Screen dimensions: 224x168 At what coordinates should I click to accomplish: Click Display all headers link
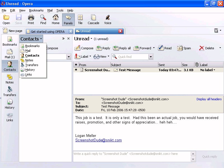click(209, 99)
